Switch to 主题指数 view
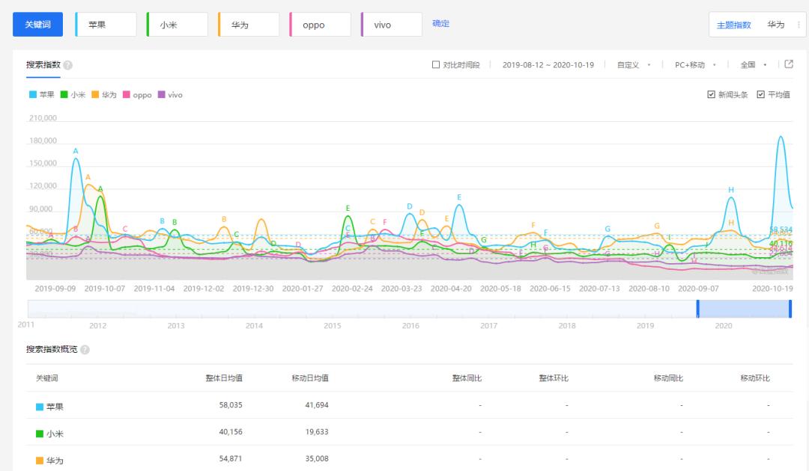The width and height of the screenshot is (809, 471). (733, 25)
